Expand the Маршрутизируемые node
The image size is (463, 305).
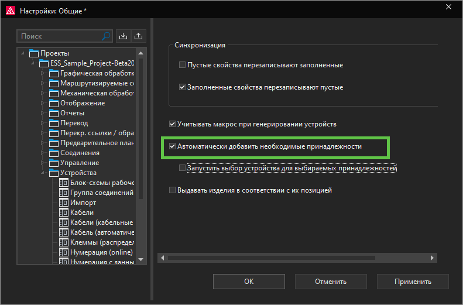43,83
